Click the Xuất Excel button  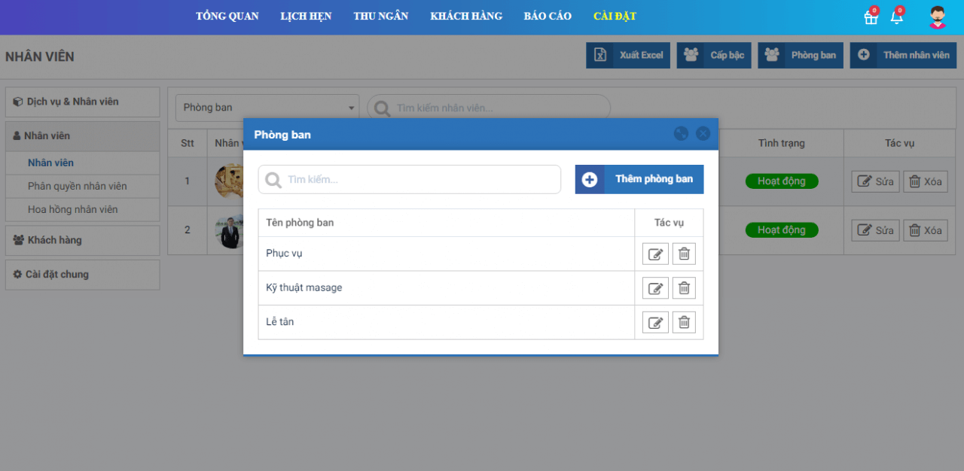(x=628, y=56)
